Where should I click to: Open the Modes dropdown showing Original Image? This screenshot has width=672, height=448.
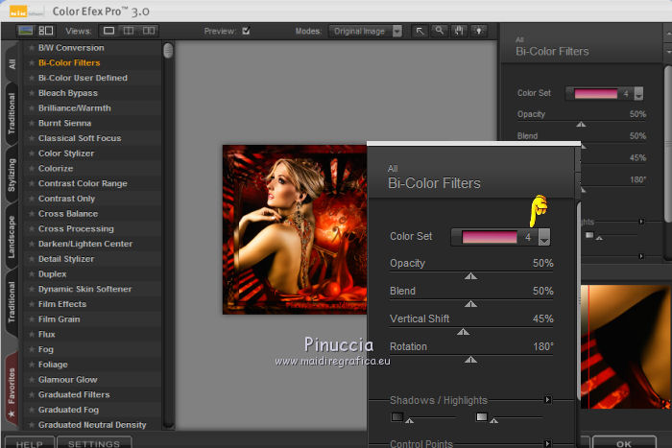[366, 32]
